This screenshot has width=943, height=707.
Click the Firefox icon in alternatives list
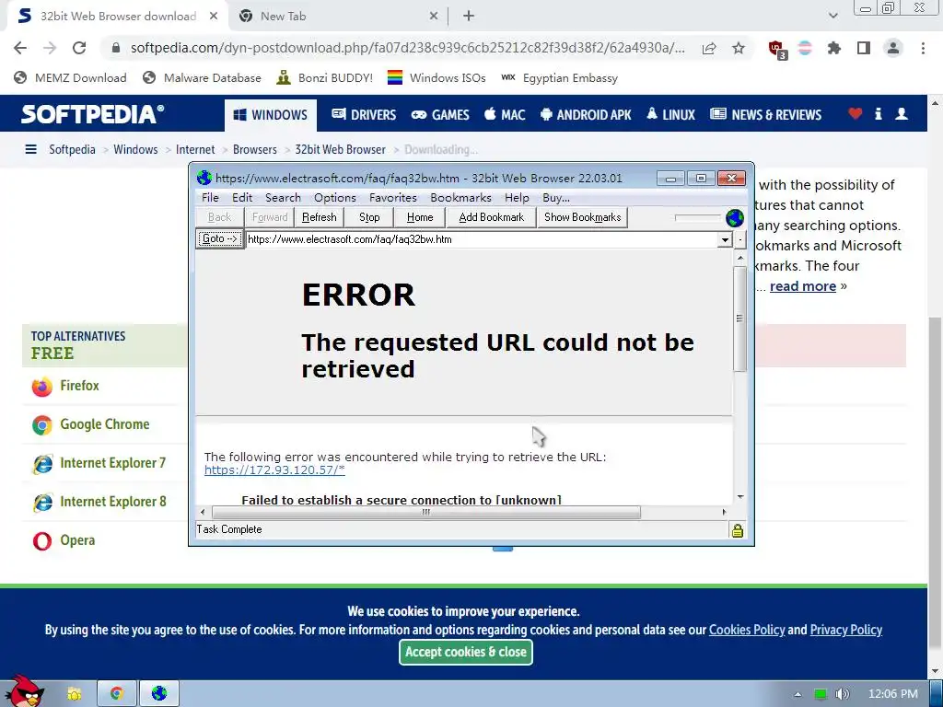[x=42, y=387]
